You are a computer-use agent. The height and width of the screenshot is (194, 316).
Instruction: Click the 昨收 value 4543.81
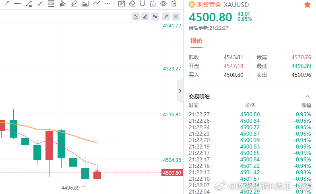click(233, 58)
